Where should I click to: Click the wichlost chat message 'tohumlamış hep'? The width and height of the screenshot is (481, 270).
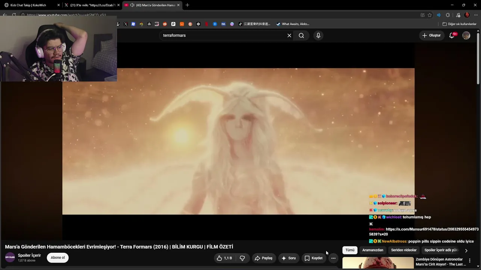tap(417, 217)
